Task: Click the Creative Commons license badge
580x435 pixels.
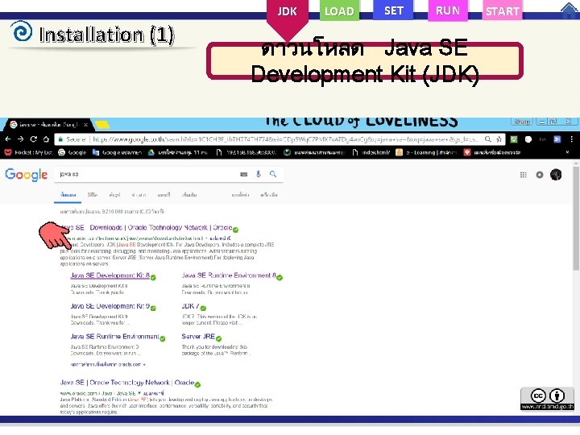Action: pos(548,399)
